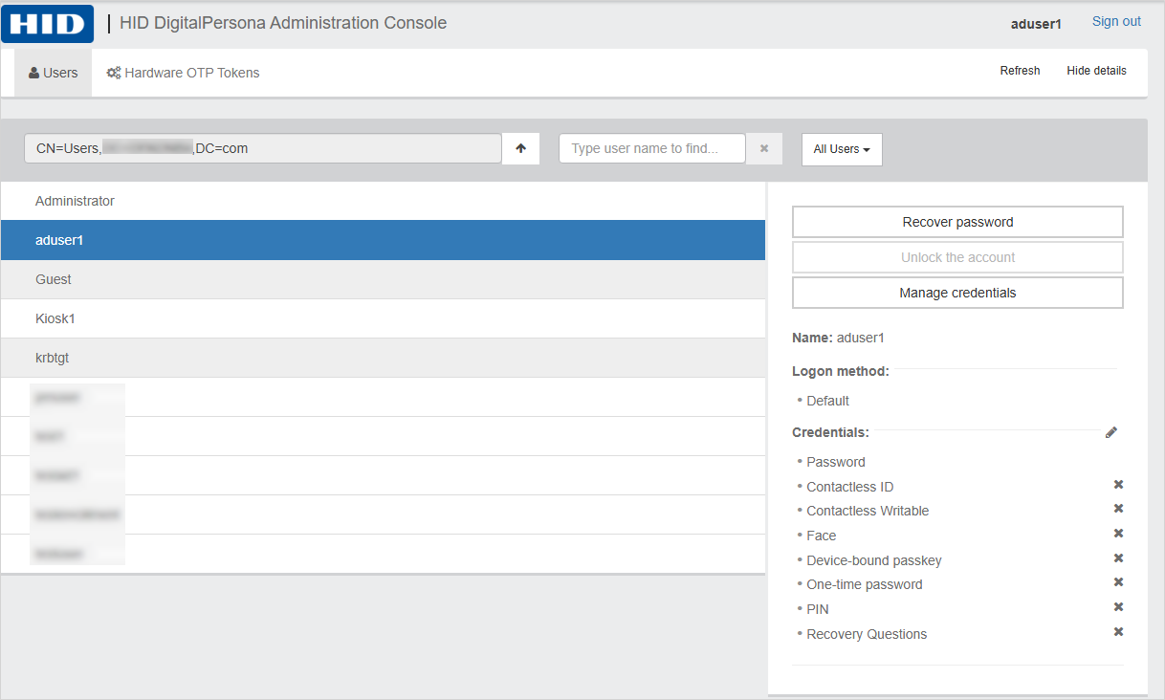
Task: Remove the Contactless ID credential
Action: [x=1118, y=485]
